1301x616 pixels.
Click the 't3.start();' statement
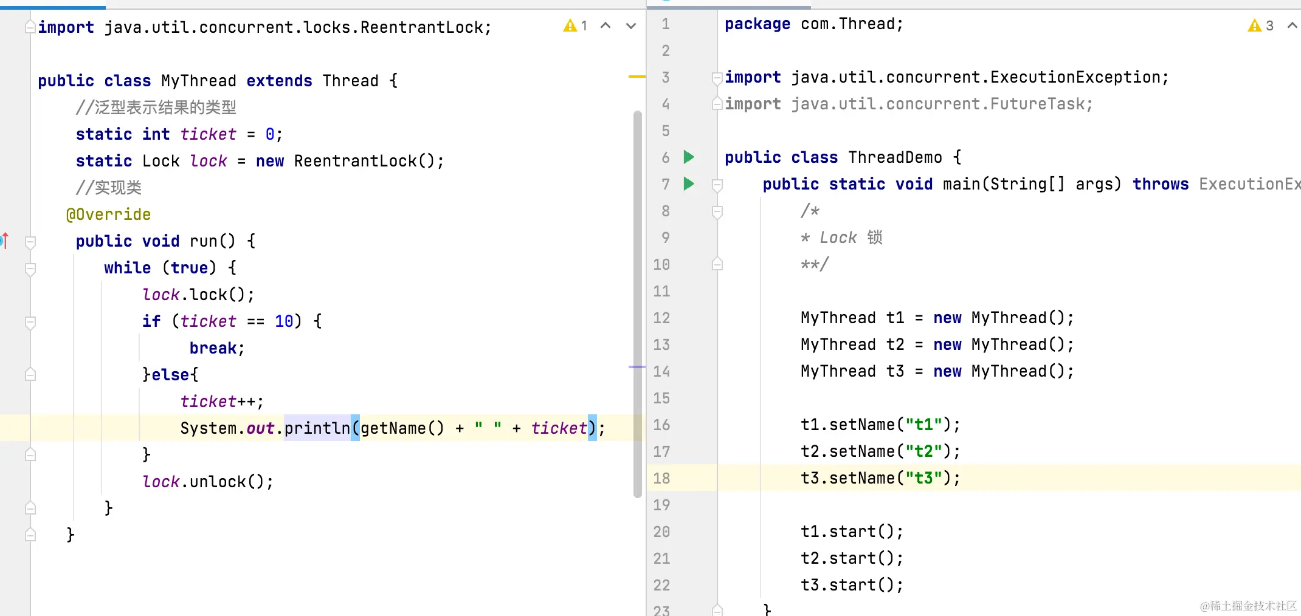852,586
